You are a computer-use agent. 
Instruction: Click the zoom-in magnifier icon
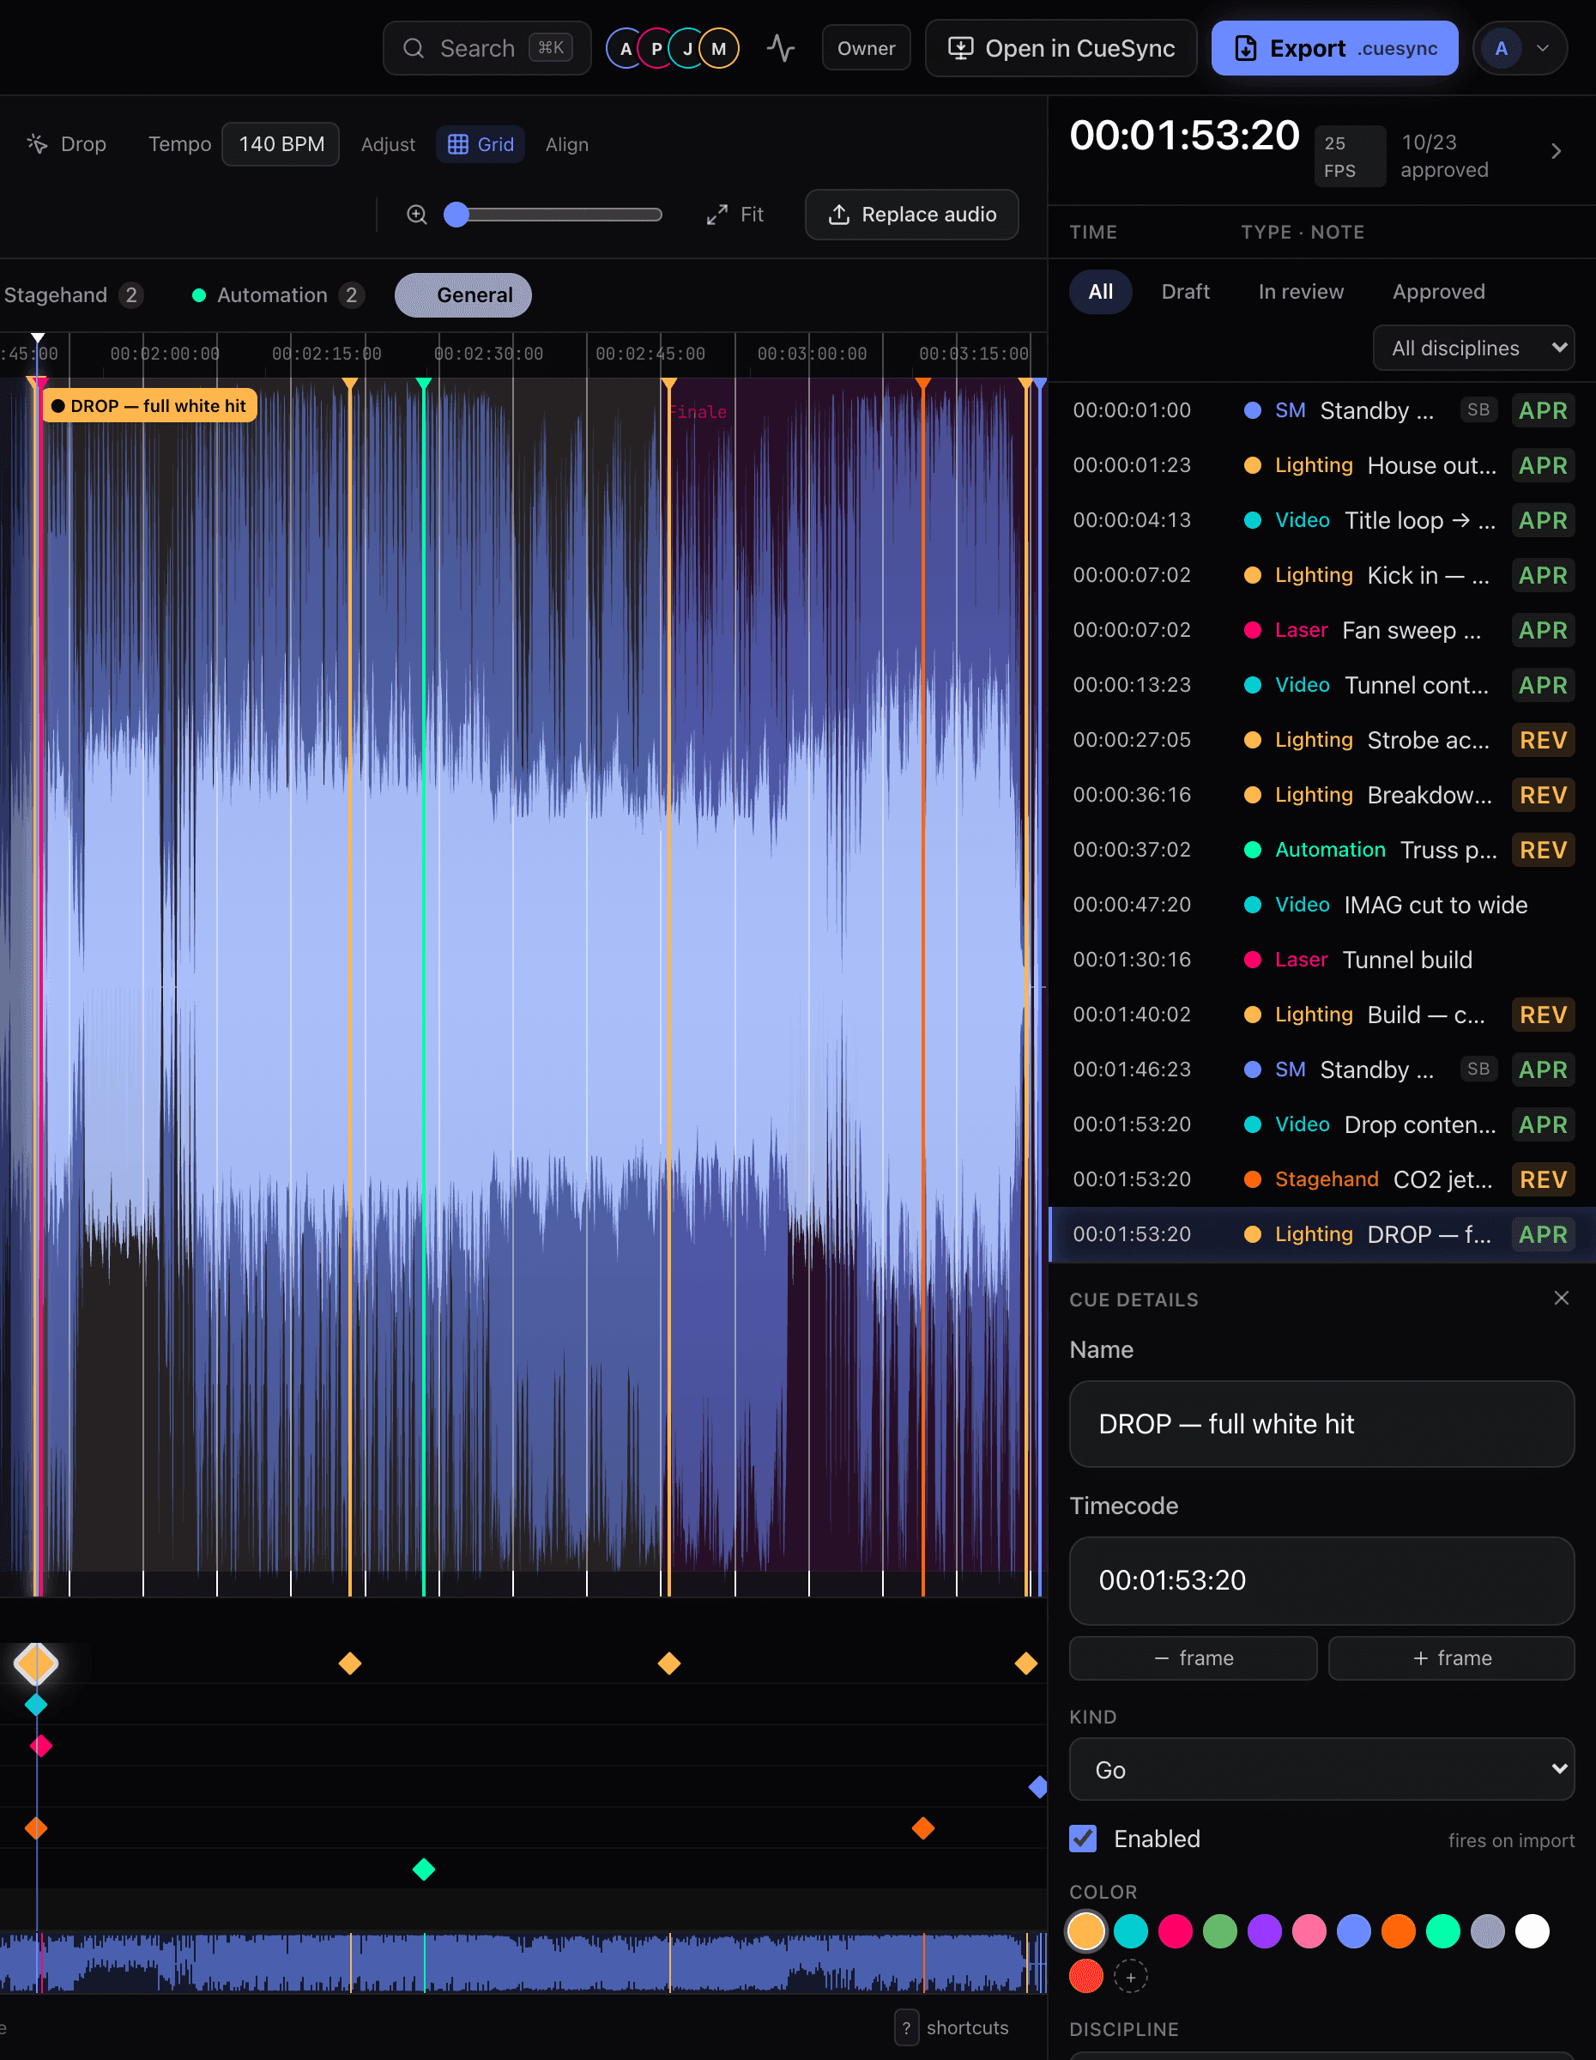[x=417, y=214]
